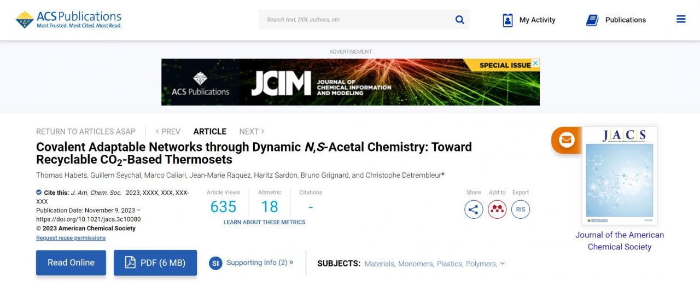
Task: Open Learn About These Metrics link
Action: (264, 222)
